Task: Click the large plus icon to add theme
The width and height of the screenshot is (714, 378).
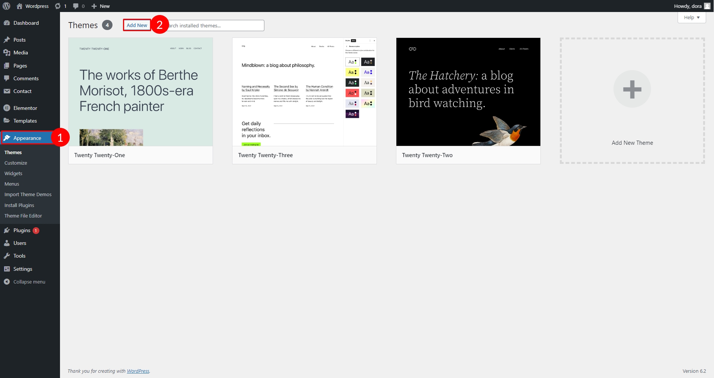Action: coord(632,89)
